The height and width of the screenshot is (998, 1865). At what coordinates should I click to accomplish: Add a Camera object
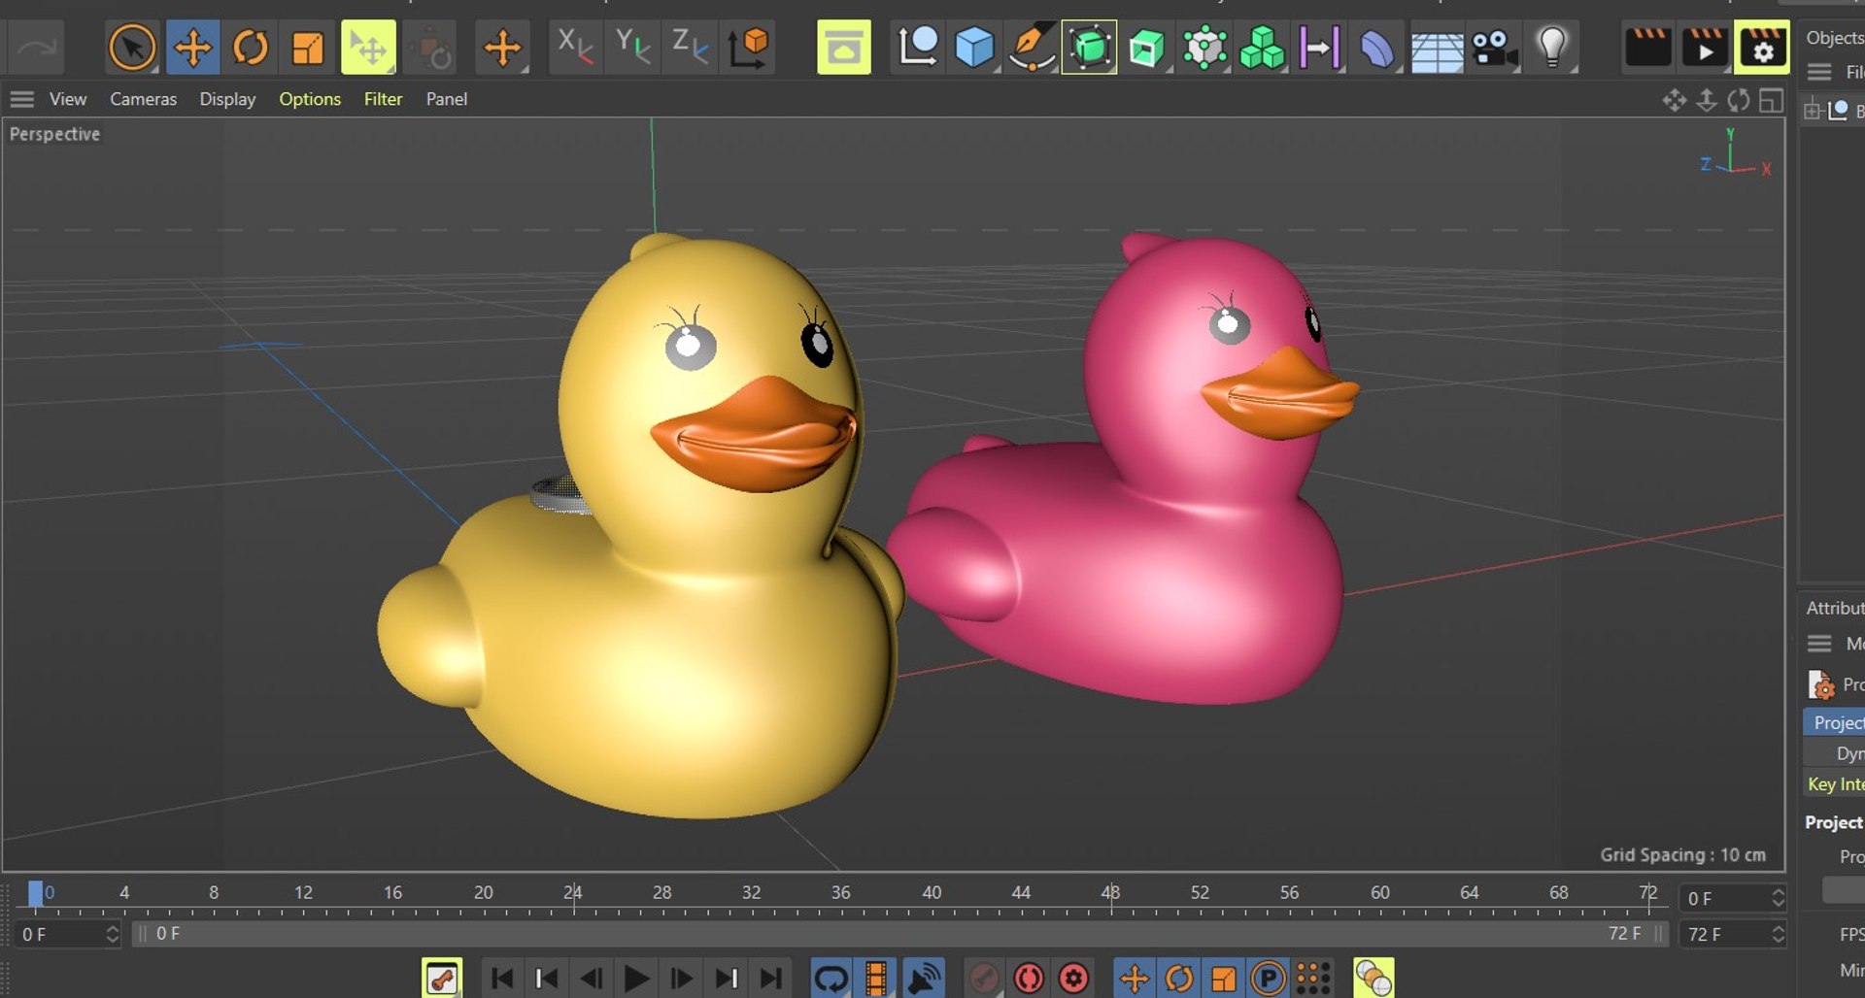1494,47
